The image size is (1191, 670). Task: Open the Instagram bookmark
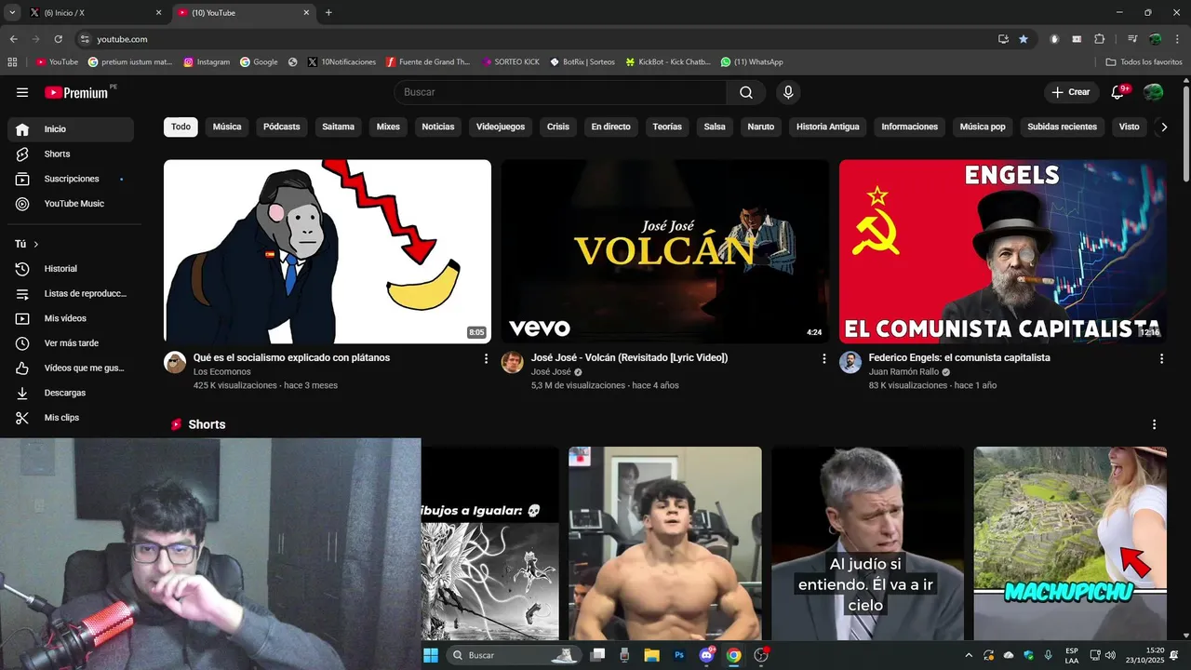[x=207, y=62]
